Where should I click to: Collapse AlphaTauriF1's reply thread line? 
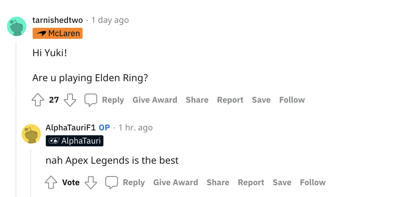point(31,173)
